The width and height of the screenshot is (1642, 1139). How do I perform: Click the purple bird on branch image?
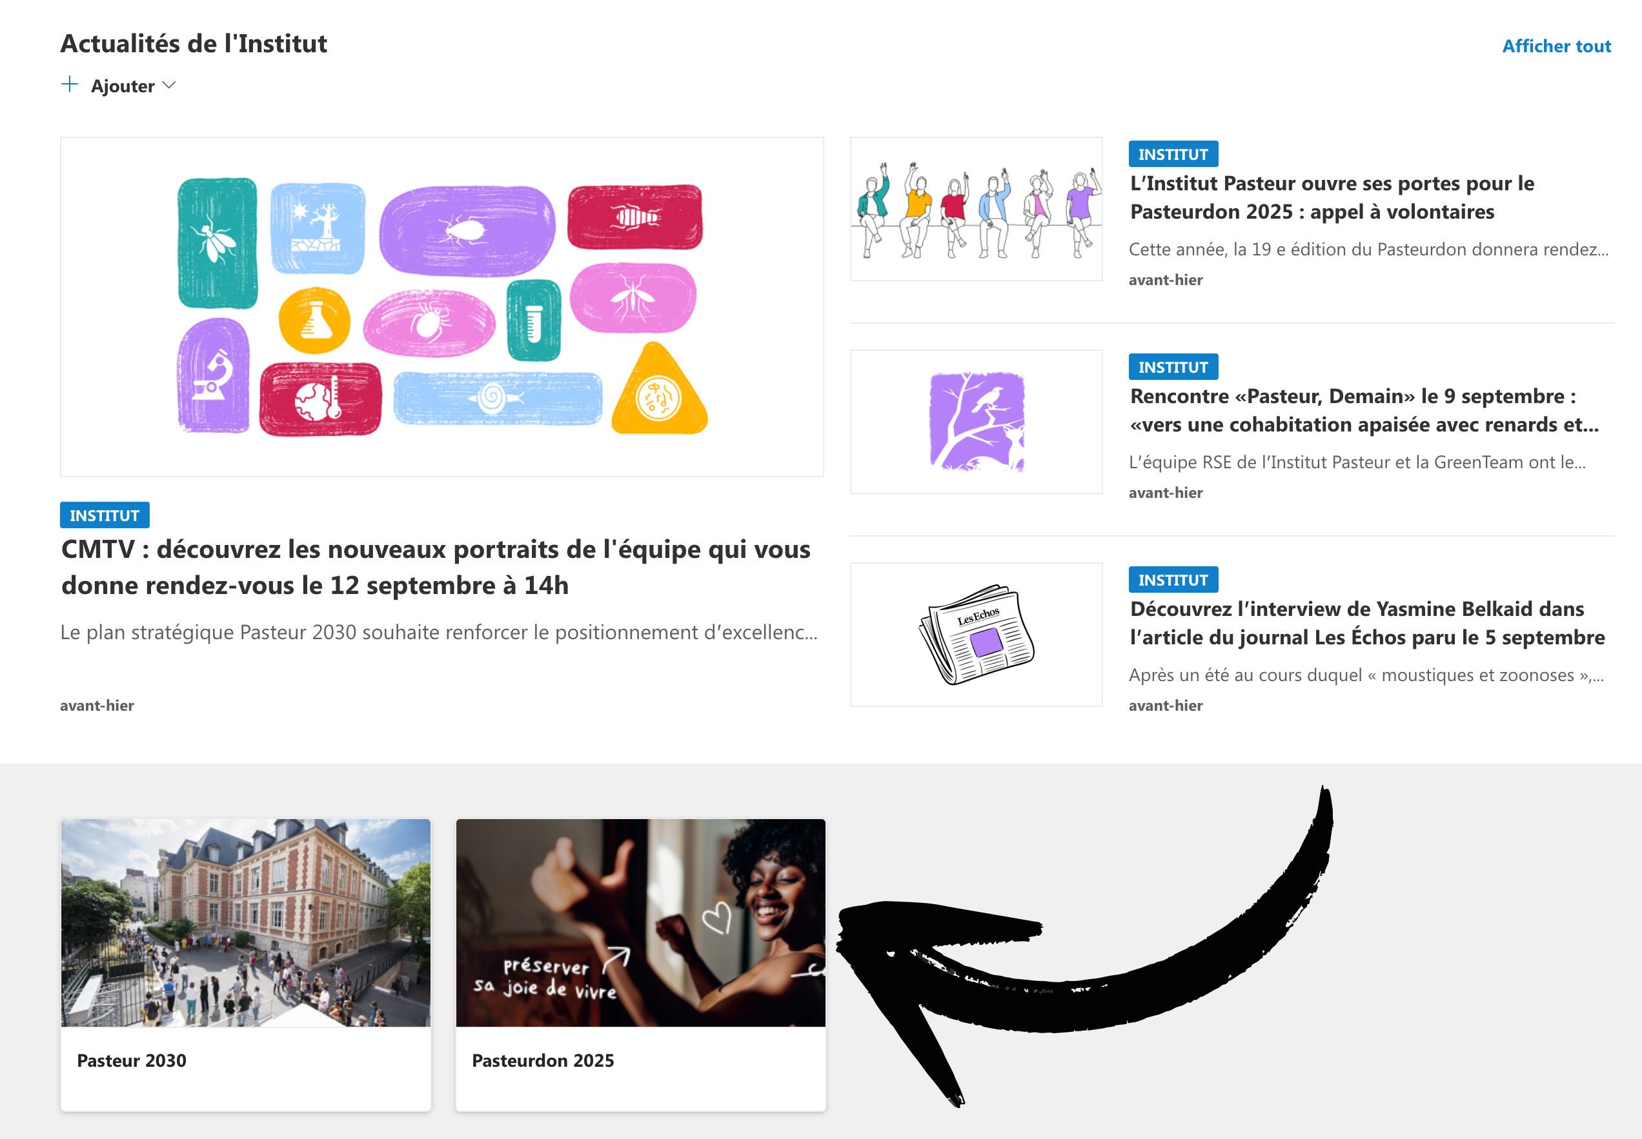click(977, 422)
